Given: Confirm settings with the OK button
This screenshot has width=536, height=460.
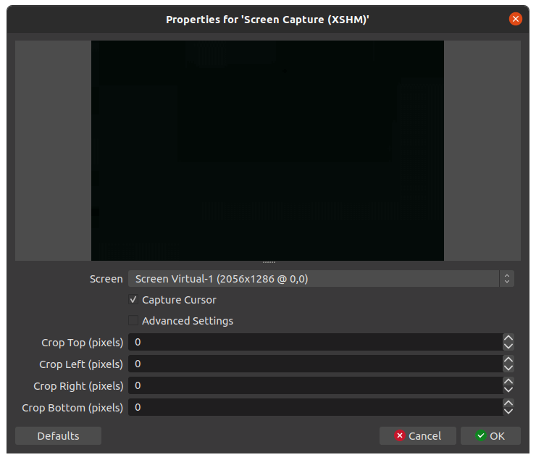Looking at the screenshot, I should pos(490,435).
